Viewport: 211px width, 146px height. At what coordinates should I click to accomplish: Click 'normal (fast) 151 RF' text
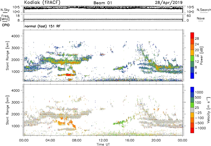point(42,26)
